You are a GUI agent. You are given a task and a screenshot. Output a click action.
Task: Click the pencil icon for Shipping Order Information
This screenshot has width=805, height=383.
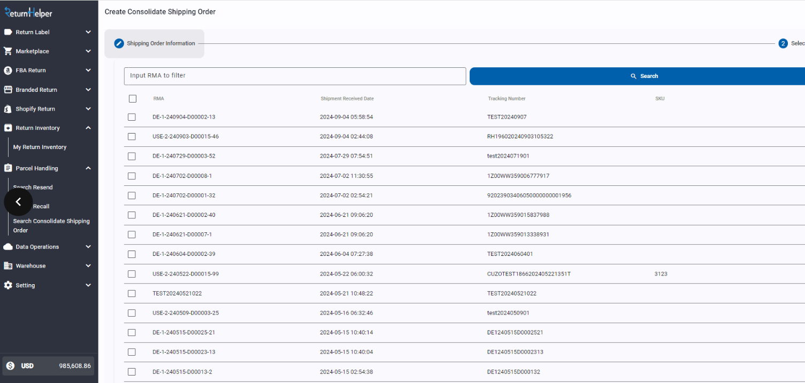[x=119, y=44]
